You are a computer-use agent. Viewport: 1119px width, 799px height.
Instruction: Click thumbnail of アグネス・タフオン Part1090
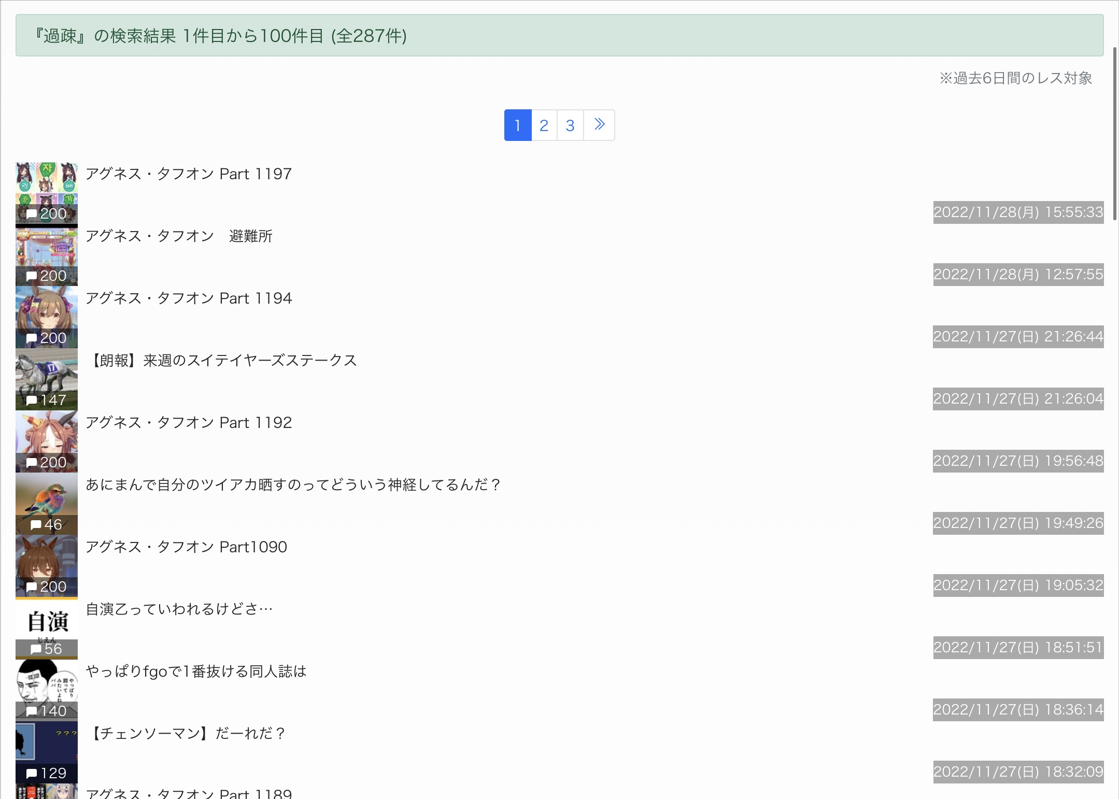[x=47, y=566]
